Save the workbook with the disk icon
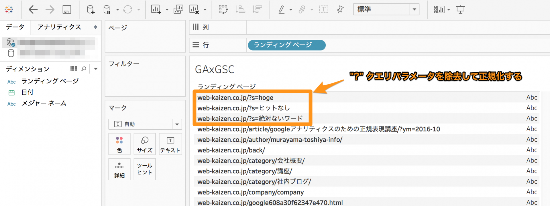Image resolution: width=550 pixels, height=206 pixels. pos(67,9)
